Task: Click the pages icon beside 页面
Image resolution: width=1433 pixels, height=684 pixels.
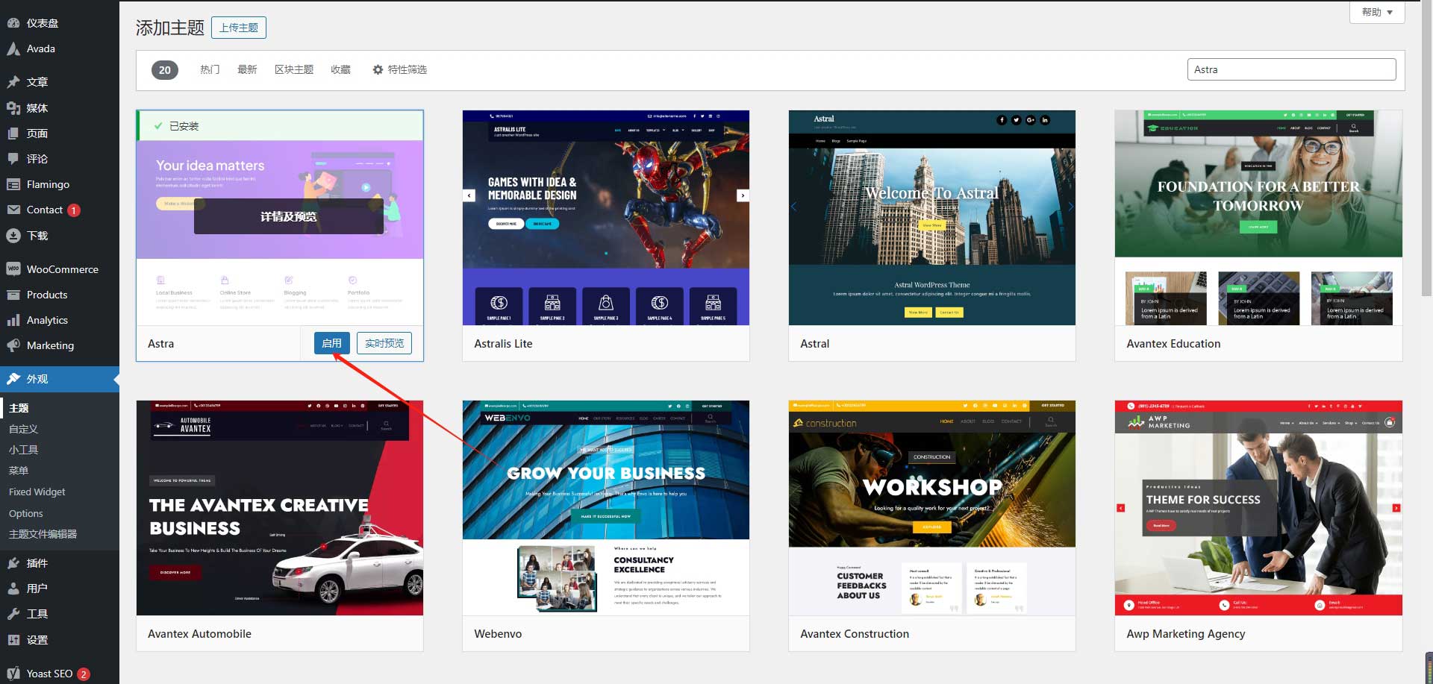Action: (13, 134)
